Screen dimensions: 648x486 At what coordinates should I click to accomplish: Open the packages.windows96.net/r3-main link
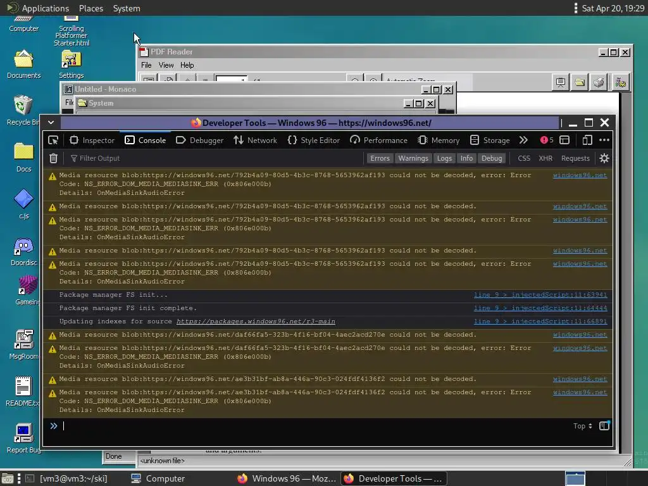[x=256, y=321]
